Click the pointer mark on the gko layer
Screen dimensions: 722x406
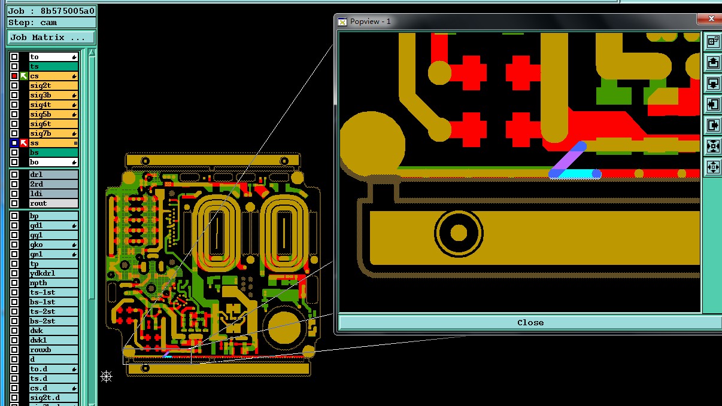pyautogui.click(x=74, y=245)
